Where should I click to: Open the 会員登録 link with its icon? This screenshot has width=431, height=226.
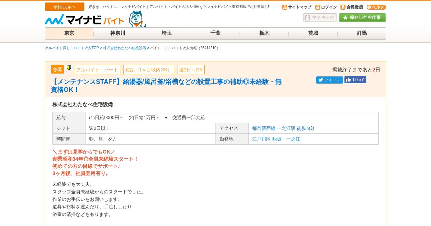click(352, 7)
